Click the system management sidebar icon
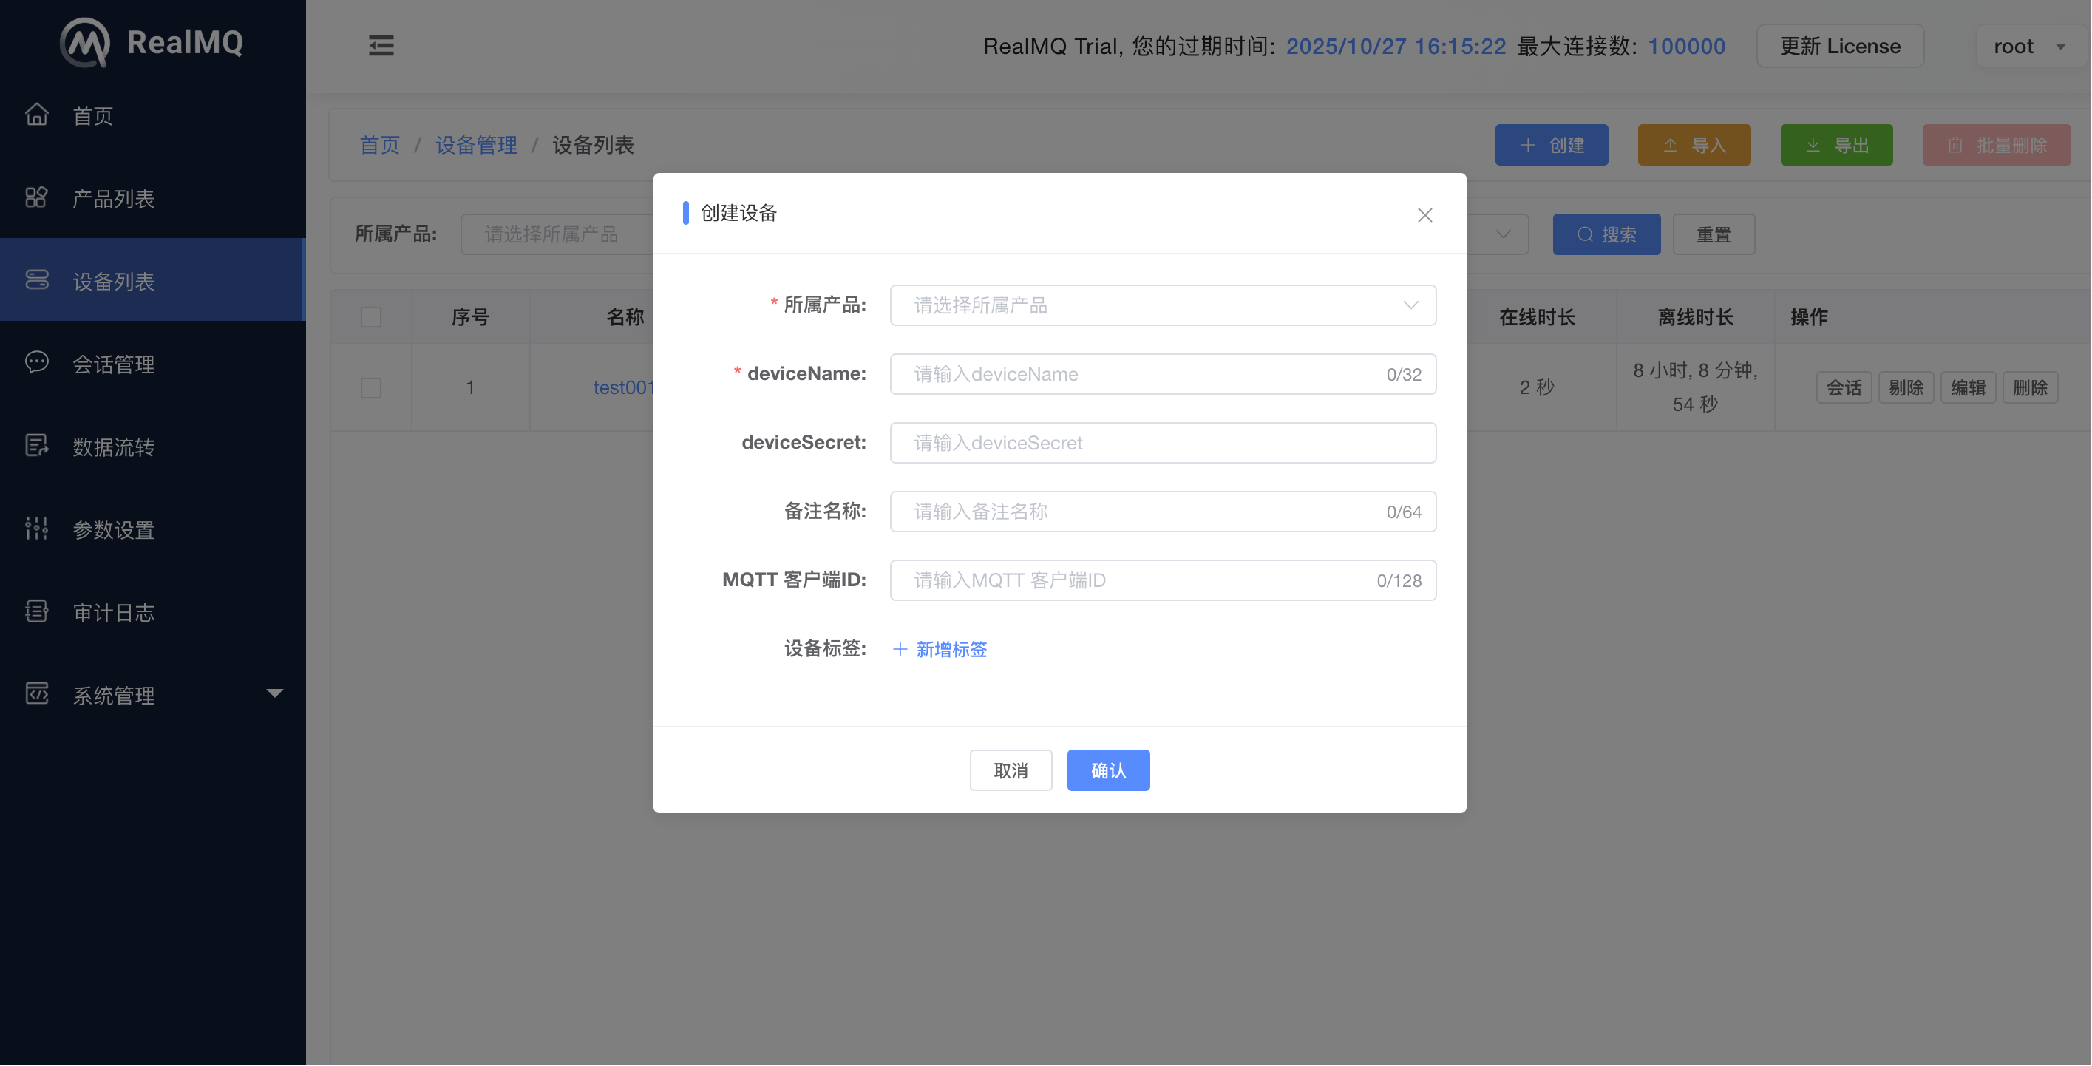Viewport: 2092px width, 1066px height. (36, 694)
